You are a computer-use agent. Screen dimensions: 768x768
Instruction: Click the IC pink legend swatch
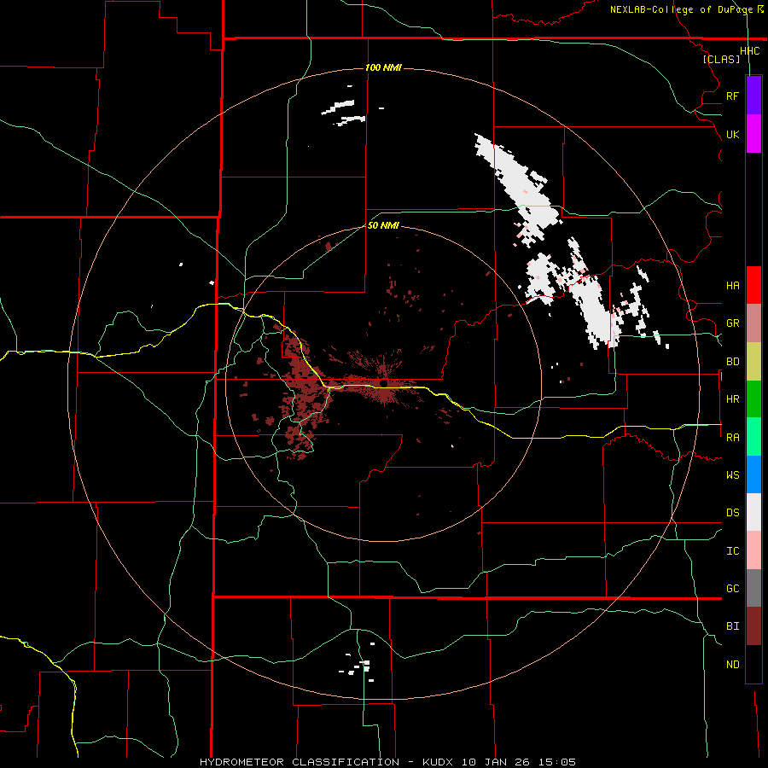753,550
